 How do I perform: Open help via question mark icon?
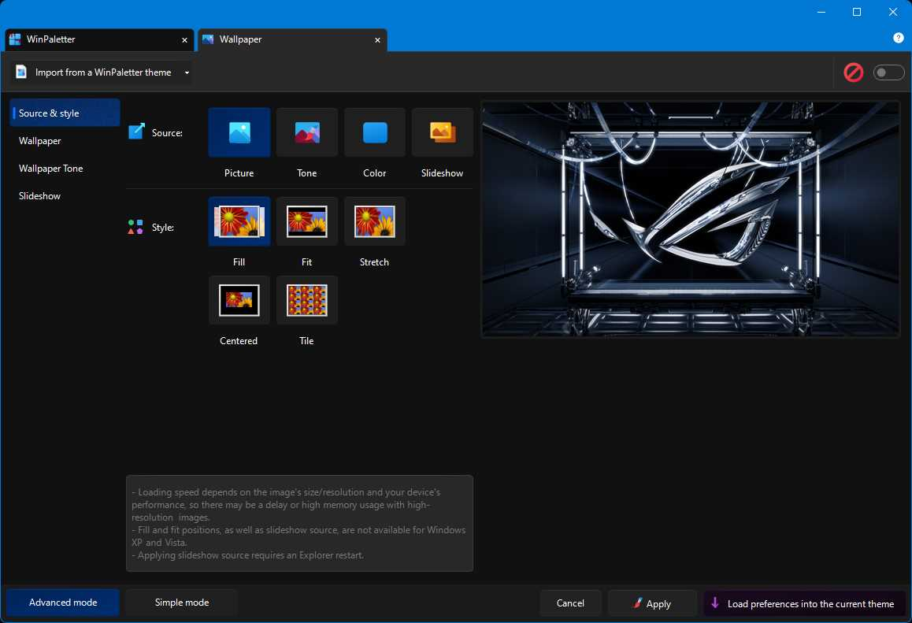898,38
